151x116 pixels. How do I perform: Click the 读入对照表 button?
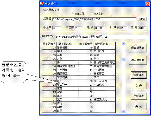[138, 60]
